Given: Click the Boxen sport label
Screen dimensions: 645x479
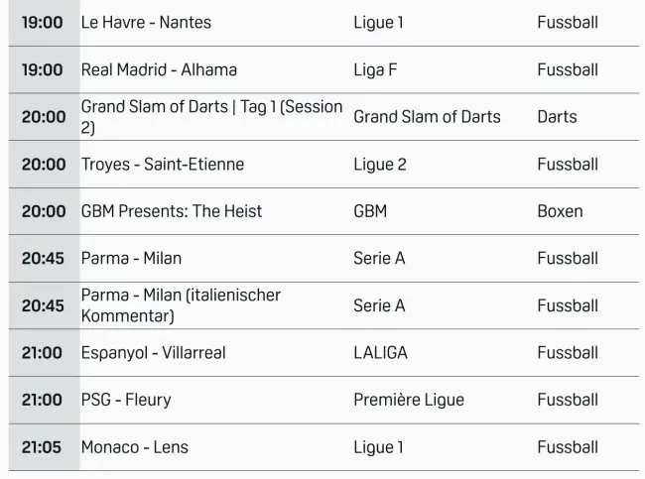Looking at the screenshot, I should pos(560,211).
